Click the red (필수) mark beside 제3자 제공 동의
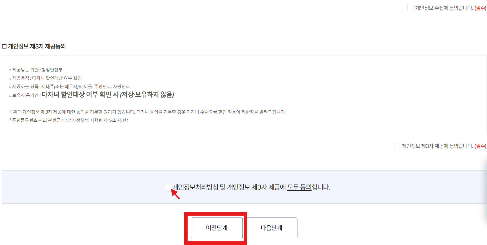The height and width of the screenshot is (245, 487). (480, 146)
